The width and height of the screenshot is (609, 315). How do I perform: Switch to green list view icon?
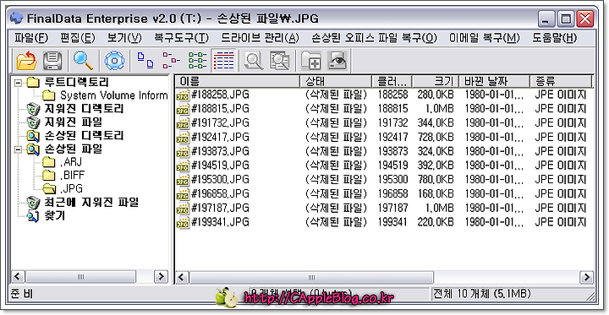point(197,61)
